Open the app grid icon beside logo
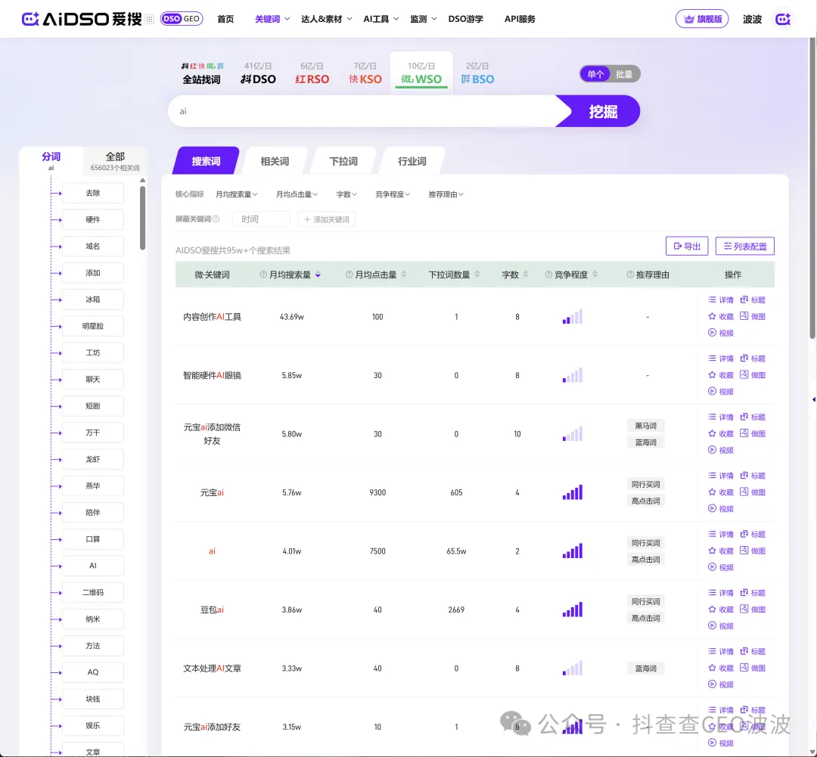817x757 pixels. 150,19
